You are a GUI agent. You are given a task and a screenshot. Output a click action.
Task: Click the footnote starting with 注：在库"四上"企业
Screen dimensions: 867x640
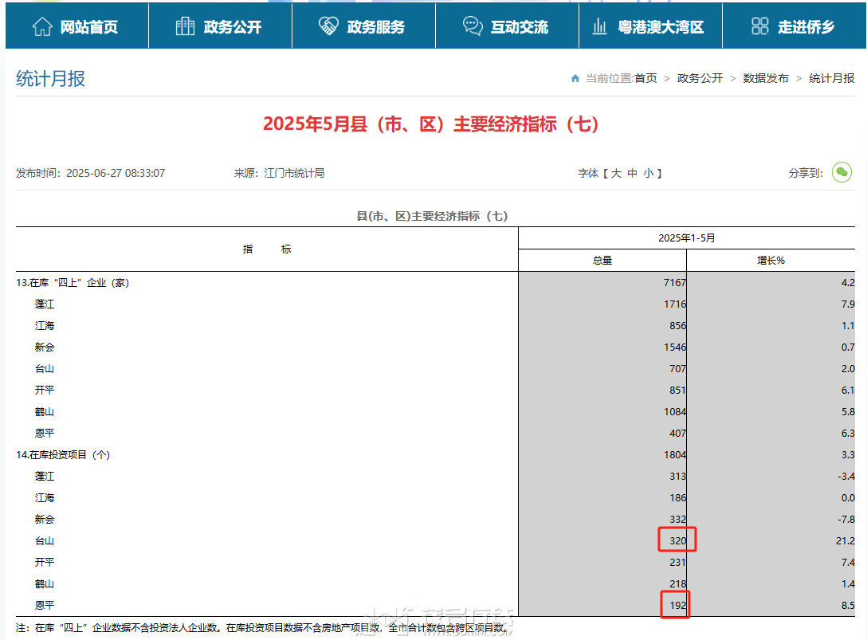tap(262, 628)
